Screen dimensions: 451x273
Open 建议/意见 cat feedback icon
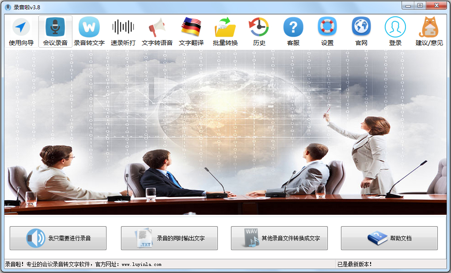pyautogui.click(x=429, y=27)
